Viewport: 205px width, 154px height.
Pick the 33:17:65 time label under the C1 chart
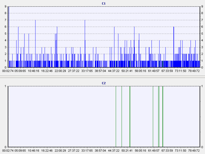click(87, 71)
